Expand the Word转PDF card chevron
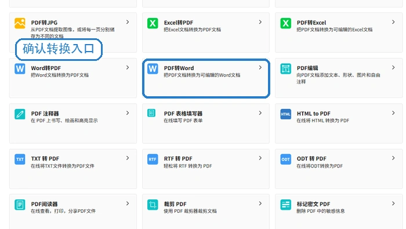The image size is (406, 229). (128, 67)
